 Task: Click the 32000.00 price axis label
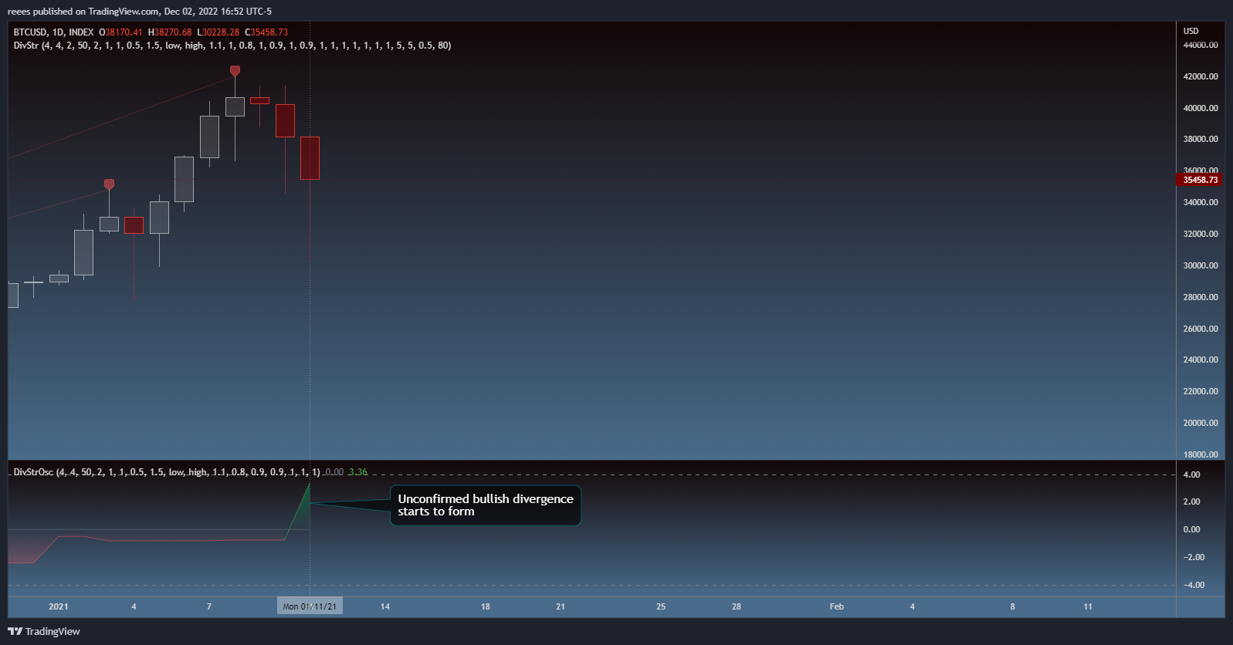point(1201,234)
